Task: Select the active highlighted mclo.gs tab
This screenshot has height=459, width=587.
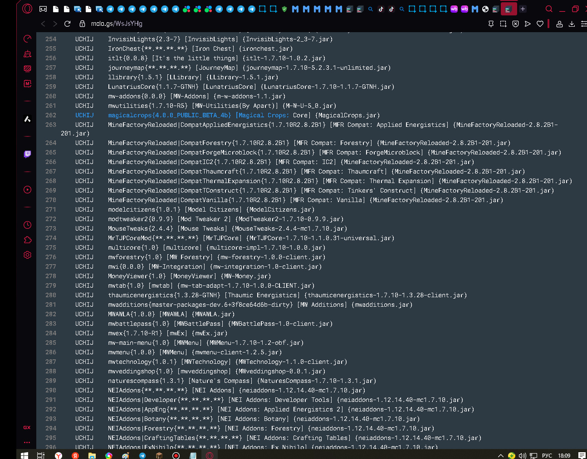Action: coord(509,9)
